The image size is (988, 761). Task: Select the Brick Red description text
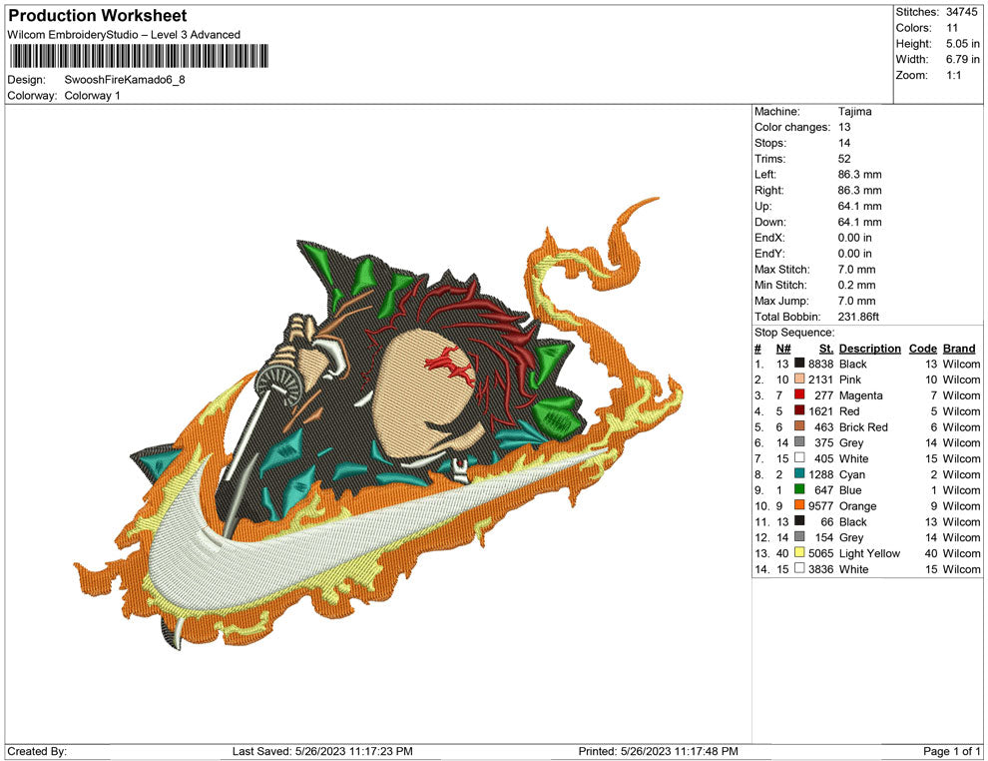pos(863,426)
